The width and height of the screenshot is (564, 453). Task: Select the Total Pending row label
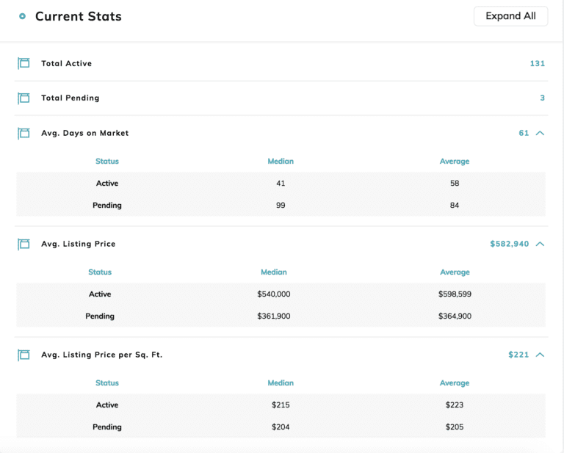tap(70, 98)
